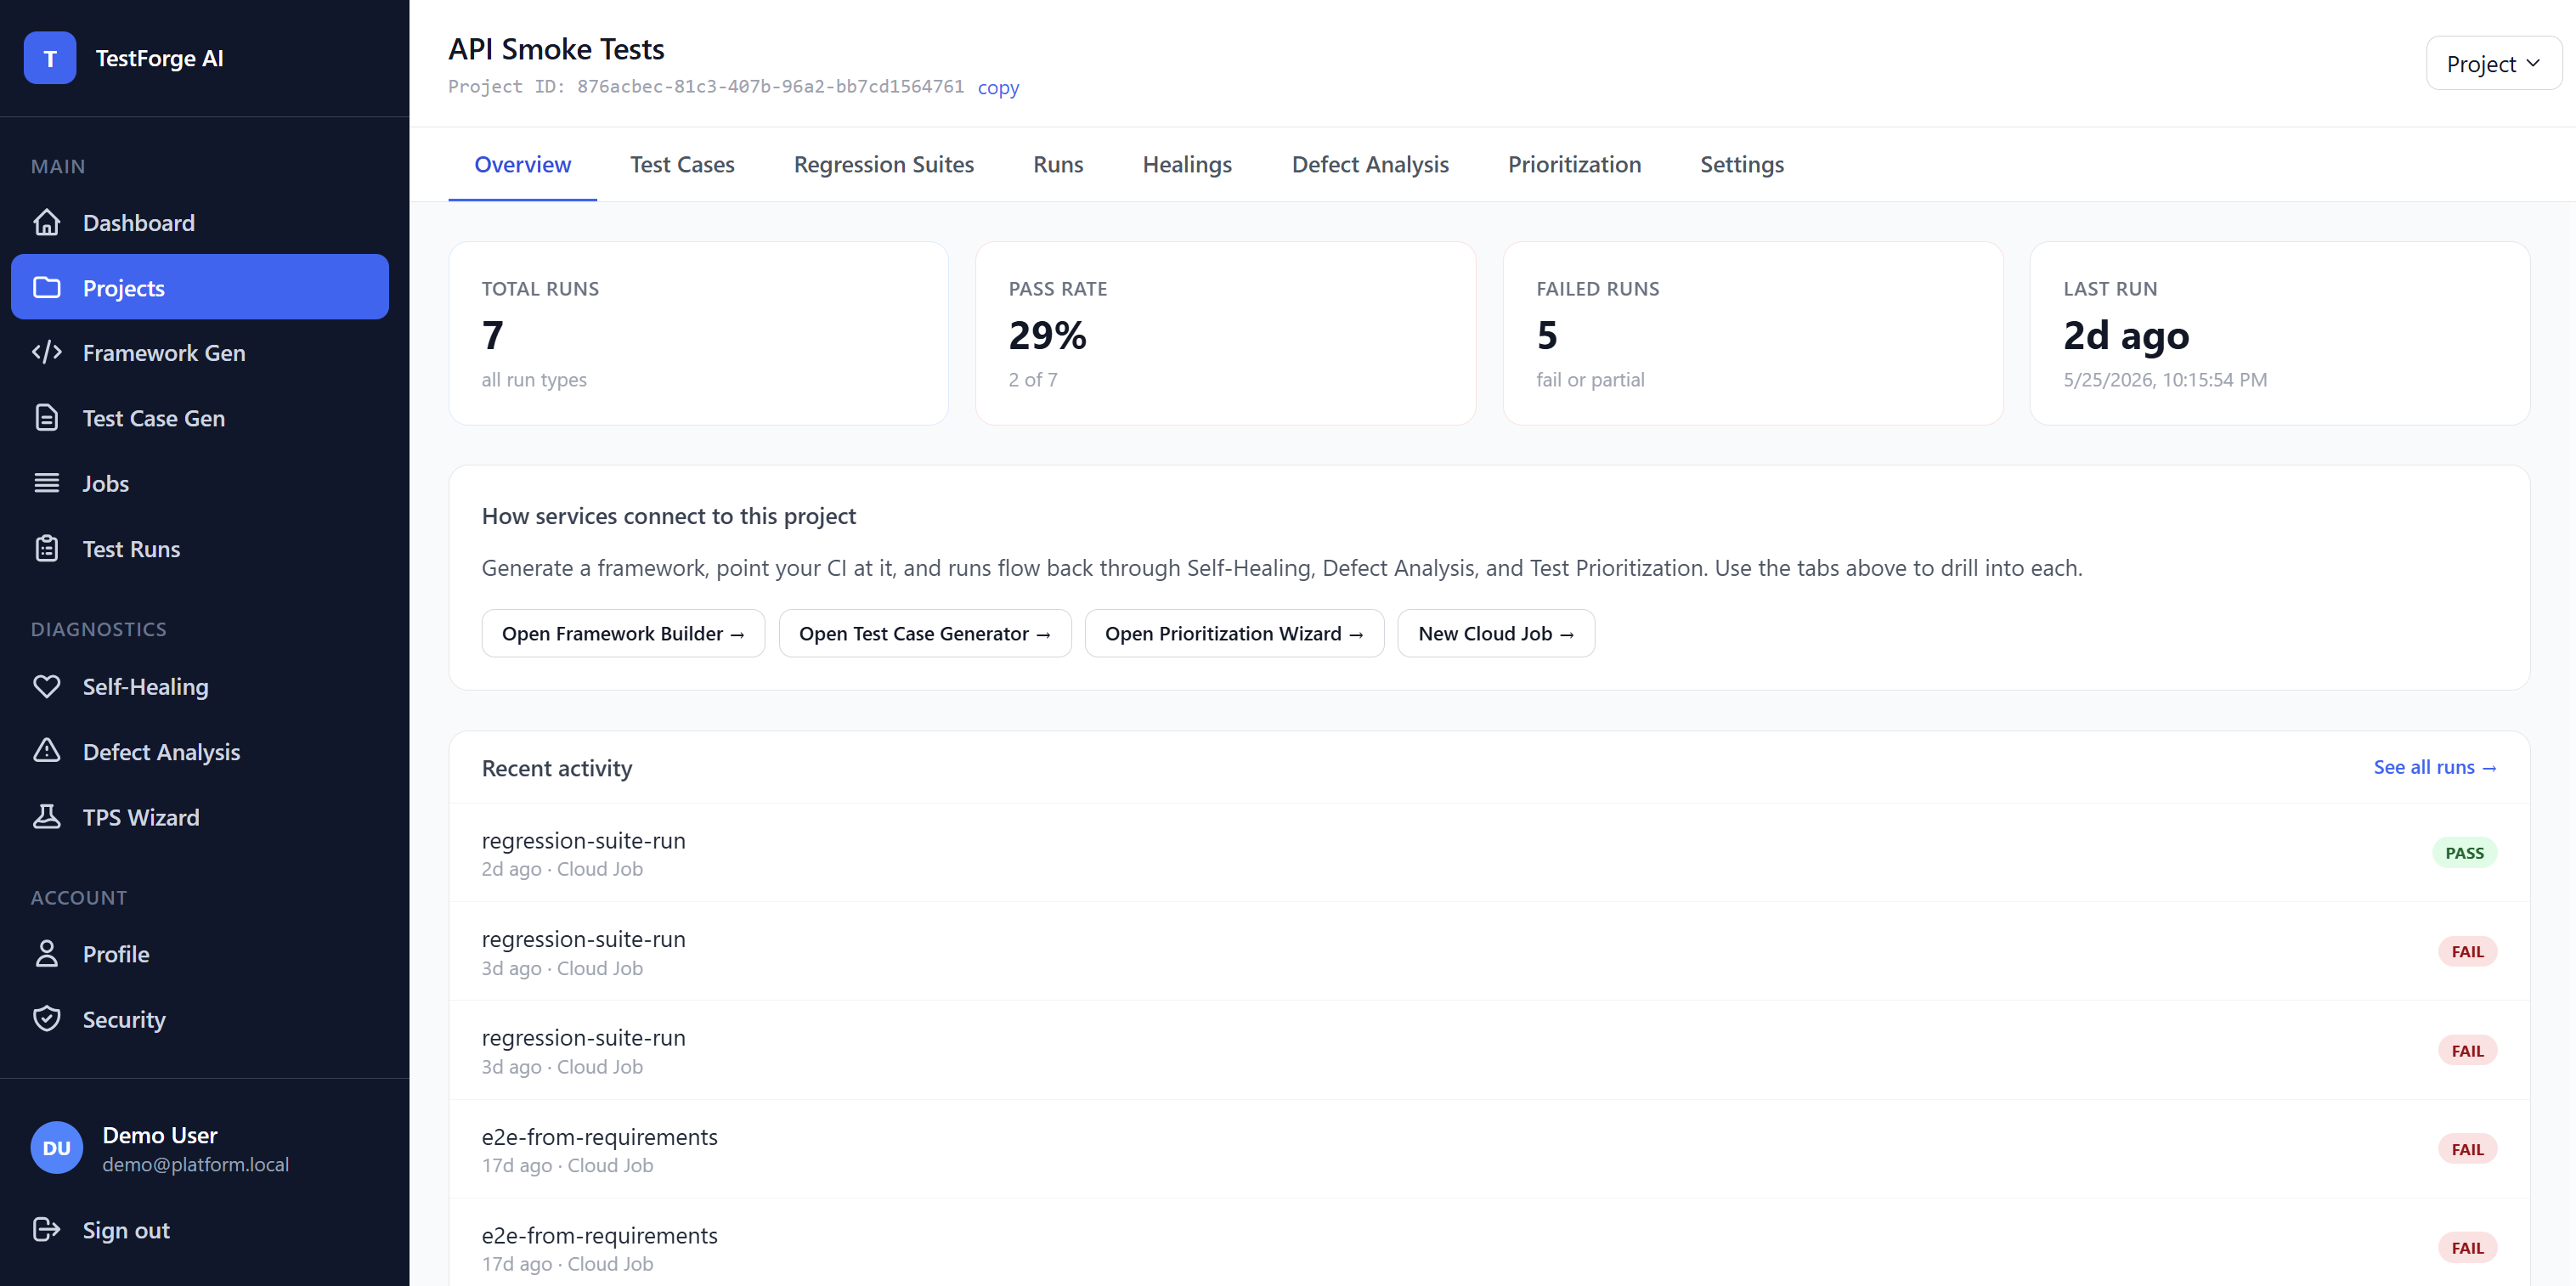Image resolution: width=2576 pixels, height=1286 pixels.
Task: Click the Sign out arrow icon
Action: click(x=47, y=1229)
